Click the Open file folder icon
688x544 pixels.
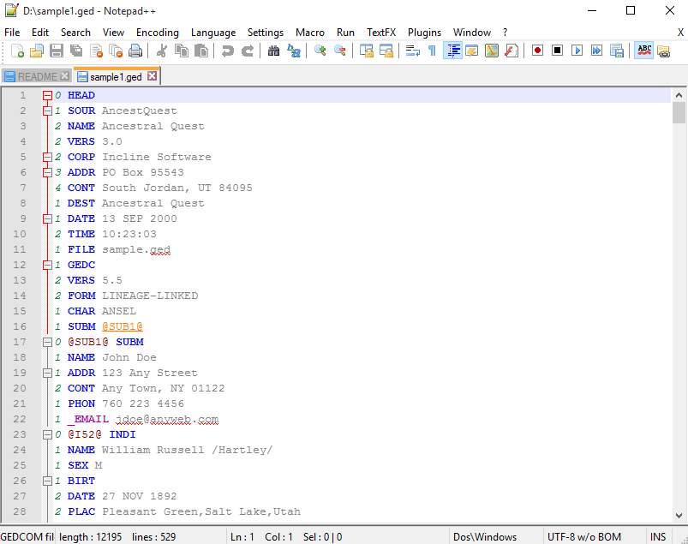pyautogui.click(x=37, y=51)
